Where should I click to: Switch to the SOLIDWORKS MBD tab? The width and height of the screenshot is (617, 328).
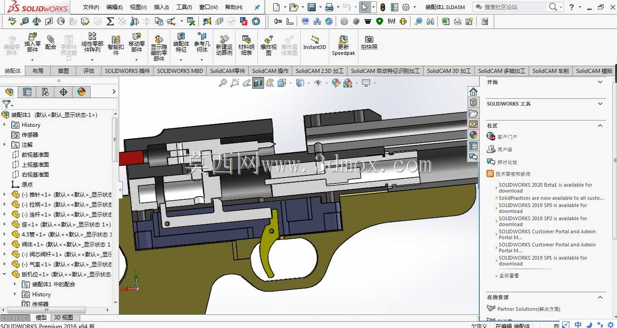pos(180,71)
